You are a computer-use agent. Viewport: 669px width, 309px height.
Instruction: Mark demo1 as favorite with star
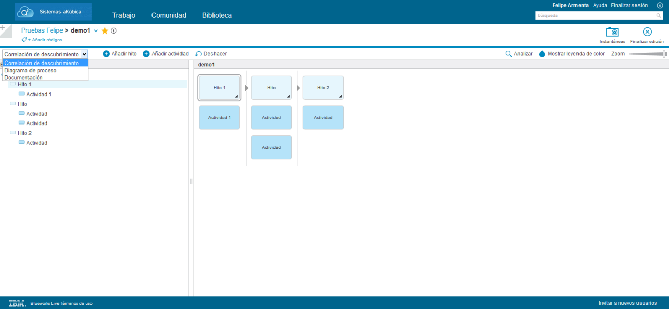point(105,31)
